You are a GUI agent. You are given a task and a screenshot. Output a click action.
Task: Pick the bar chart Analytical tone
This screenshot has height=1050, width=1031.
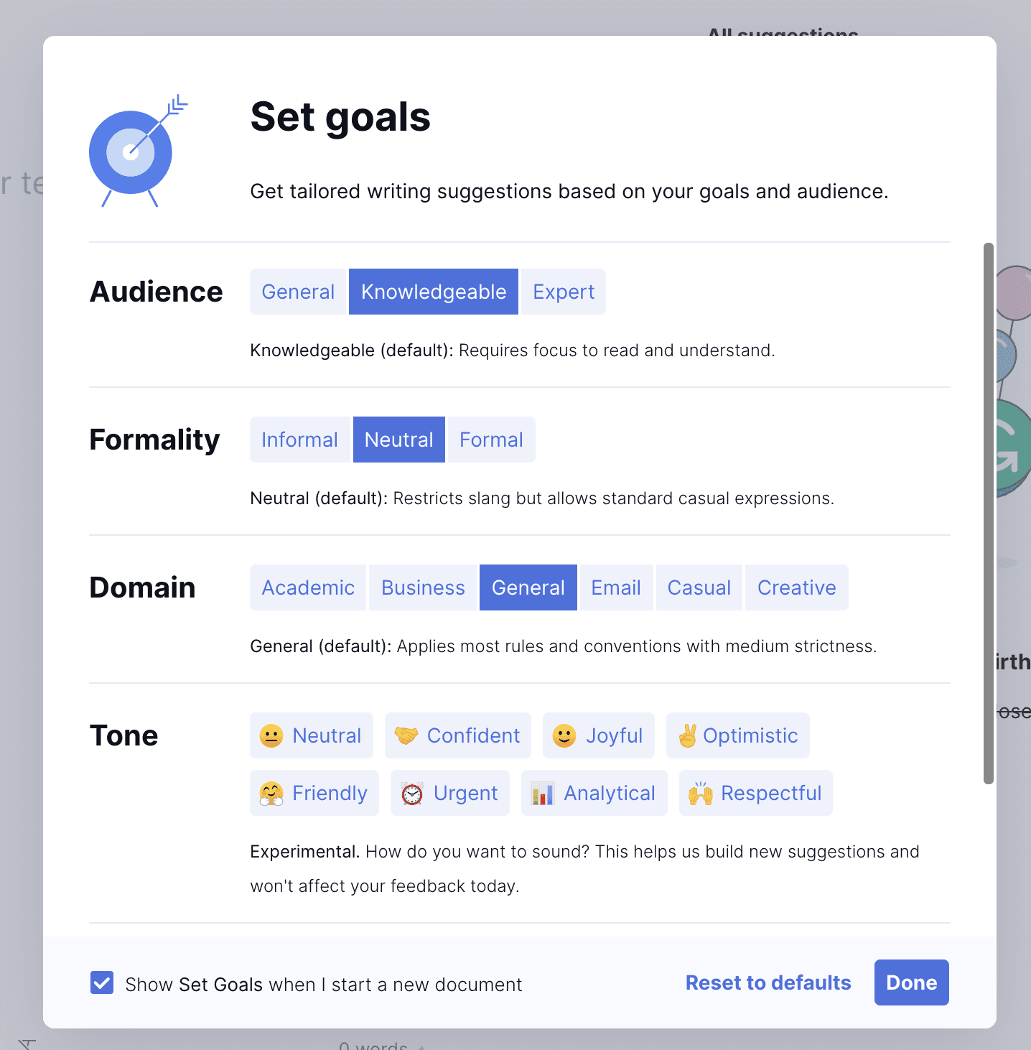point(594,793)
